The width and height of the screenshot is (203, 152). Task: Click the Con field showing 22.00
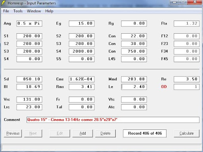[134, 36]
